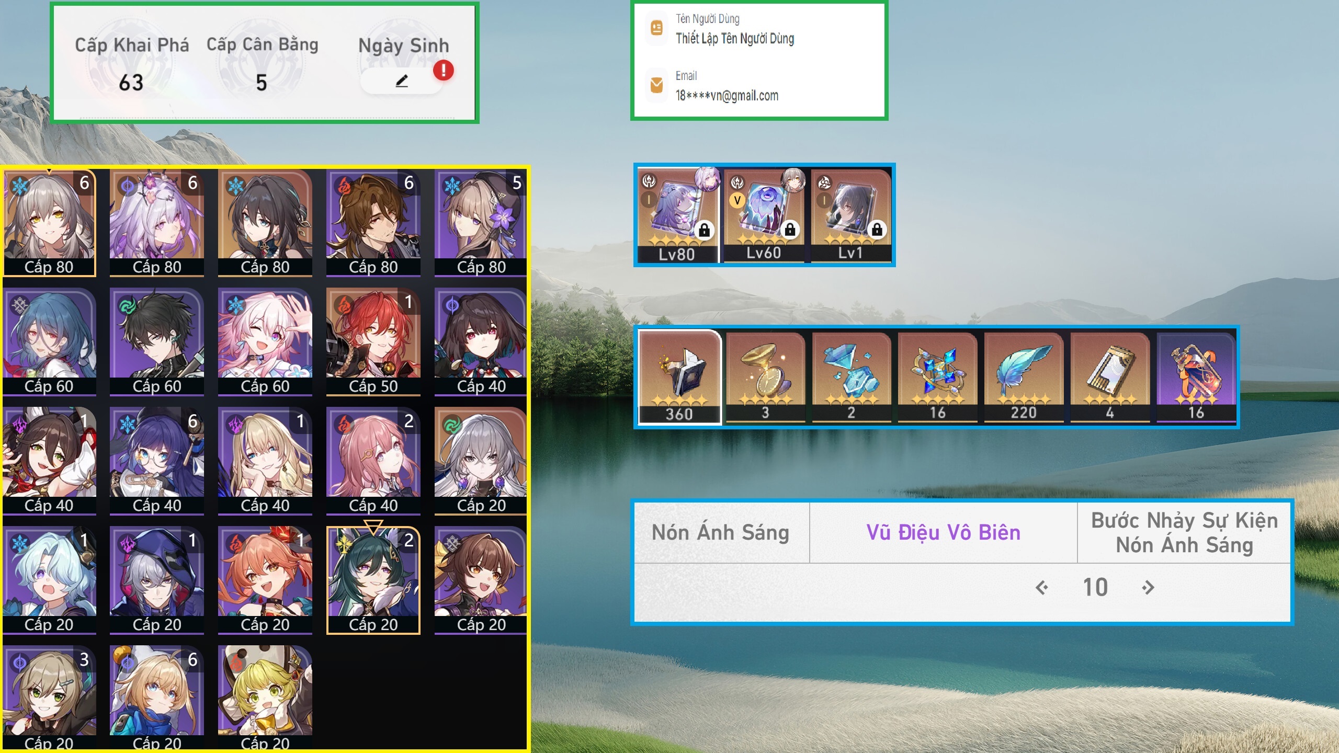Select the highlighted green-haired Cấp 20 character
Image resolution: width=1339 pixels, height=753 pixels.
coord(373,579)
